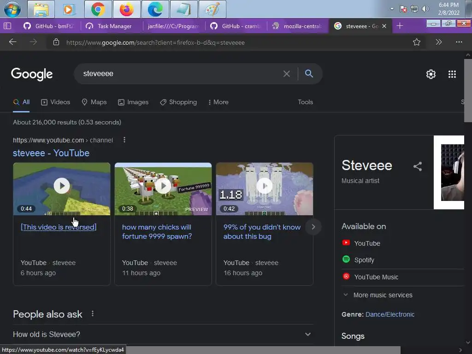Open the search Tools options
472x354 pixels.
pos(305,102)
